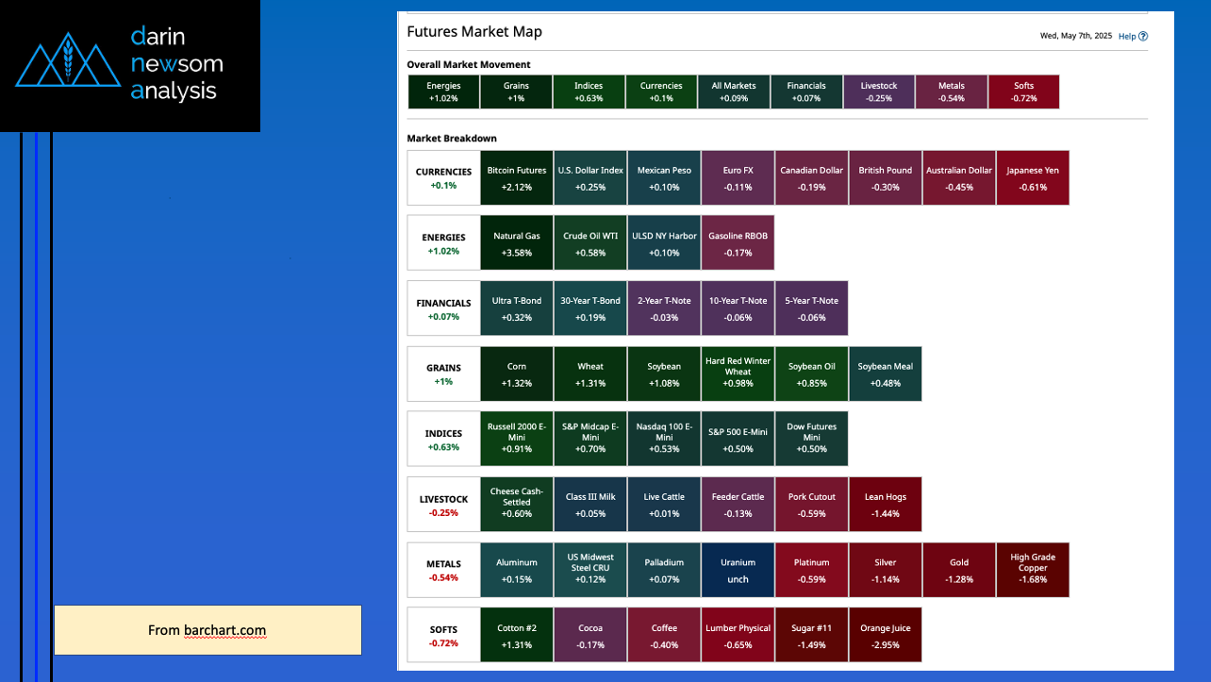Select the Lean Hogs tile
1211x682 pixels.
(886, 505)
